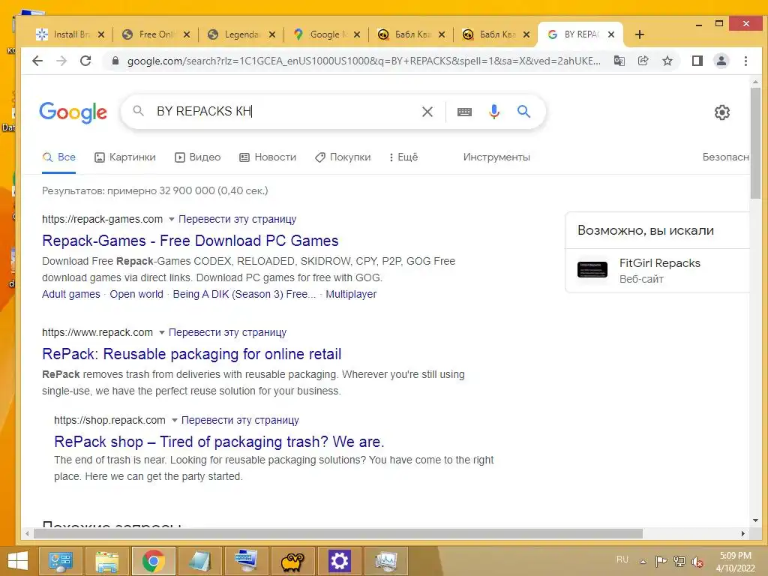This screenshot has height=576, width=768.
Task: Close the Legenda tab
Action: 272,34
